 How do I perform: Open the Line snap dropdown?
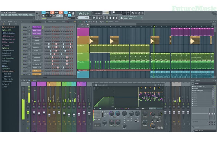tap(71, 18)
